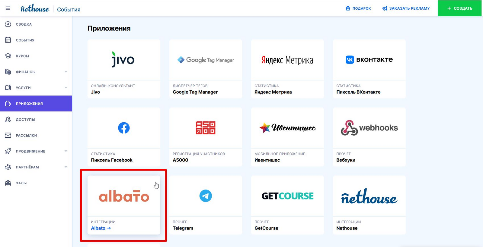483x247 pixels.
Task: Click the Рассылки envelope icon
Action: click(x=8, y=136)
